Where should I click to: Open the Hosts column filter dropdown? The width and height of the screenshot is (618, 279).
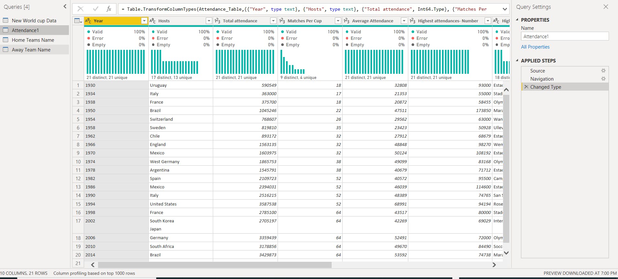click(x=209, y=21)
